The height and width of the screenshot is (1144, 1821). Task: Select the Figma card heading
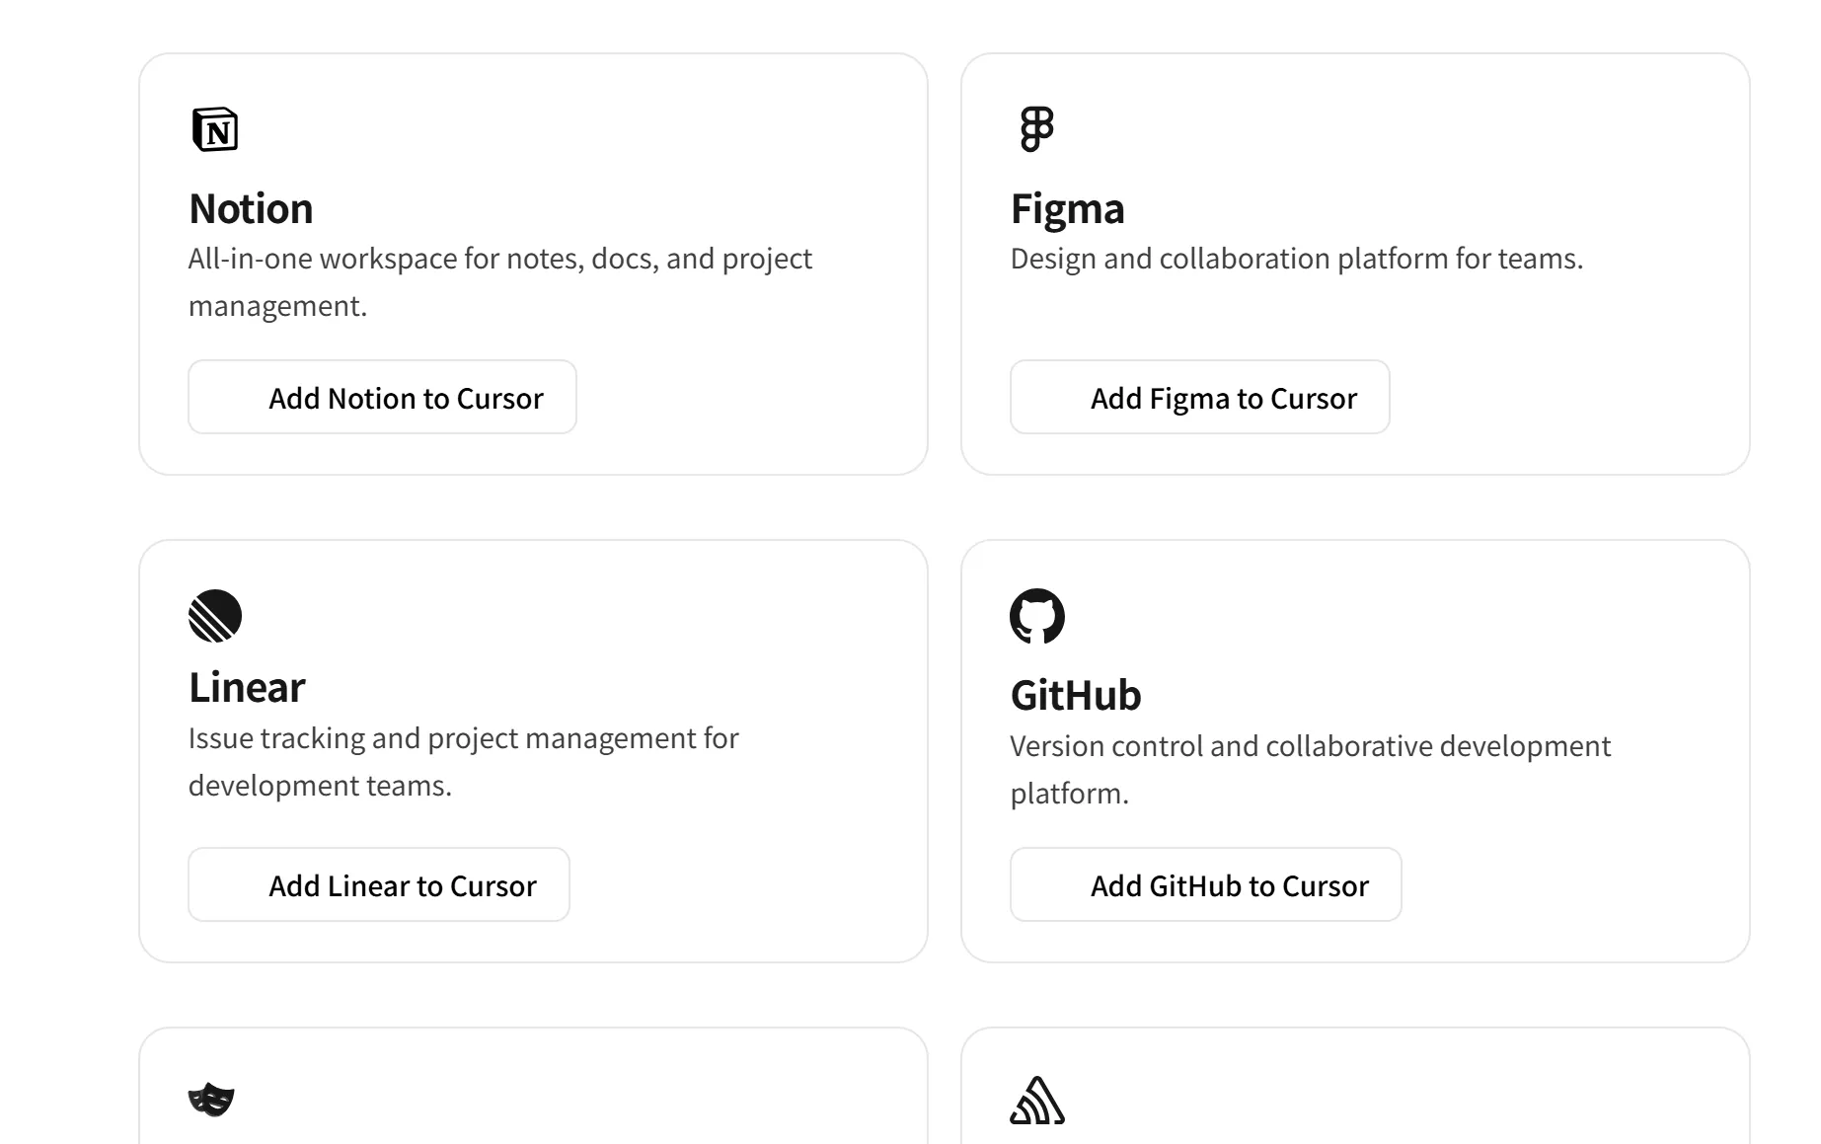click(x=1067, y=209)
